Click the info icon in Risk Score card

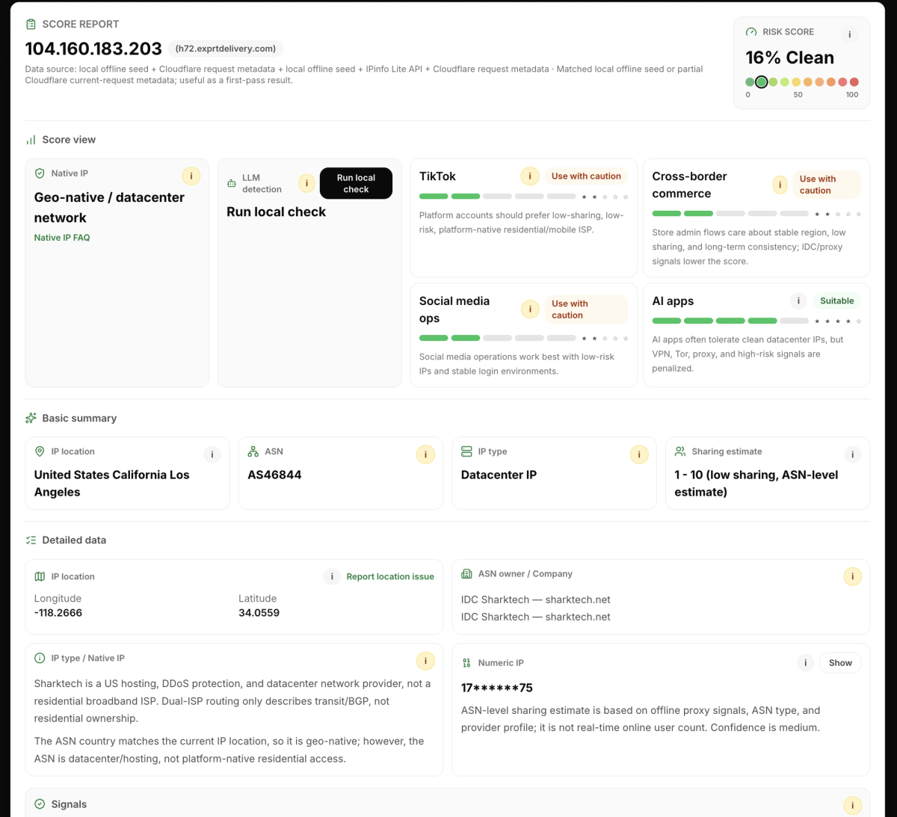pyautogui.click(x=850, y=34)
